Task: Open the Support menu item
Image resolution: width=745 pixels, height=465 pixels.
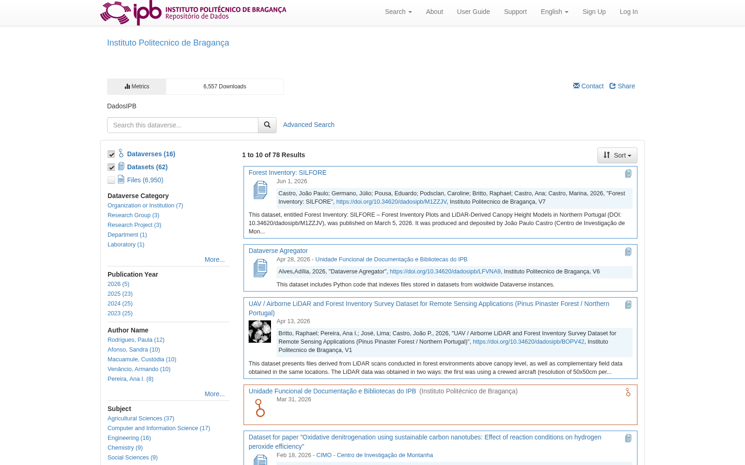Action: (515, 12)
